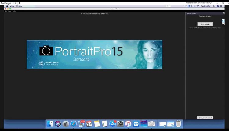
Task: Expand the remote toolbar chevron arrow
Action: click(x=169, y=6)
